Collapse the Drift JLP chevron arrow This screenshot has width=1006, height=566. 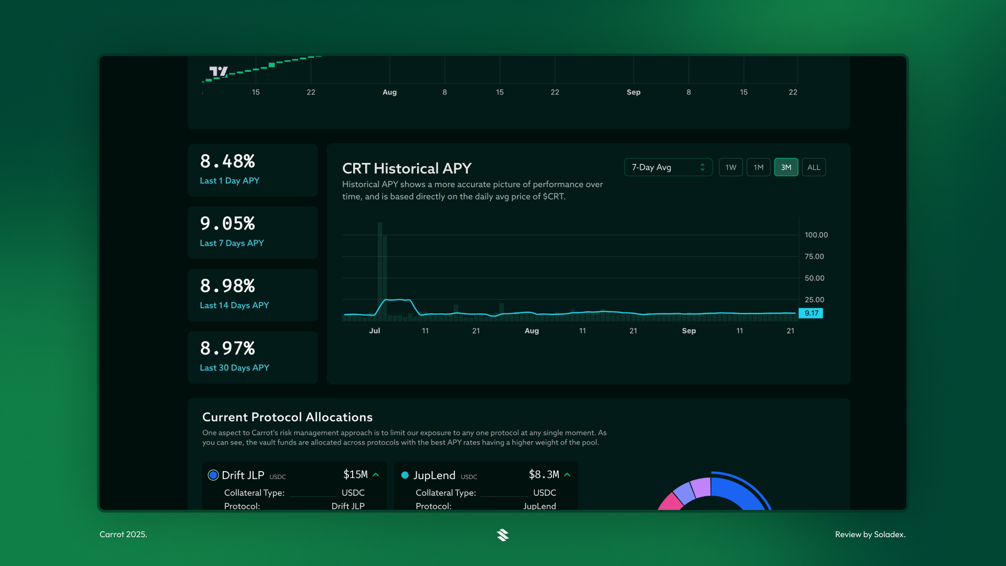[x=376, y=475]
